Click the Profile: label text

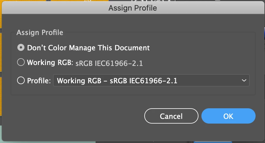[39, 81]
